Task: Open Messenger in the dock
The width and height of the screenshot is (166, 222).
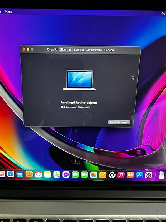Action: point(66,175)
